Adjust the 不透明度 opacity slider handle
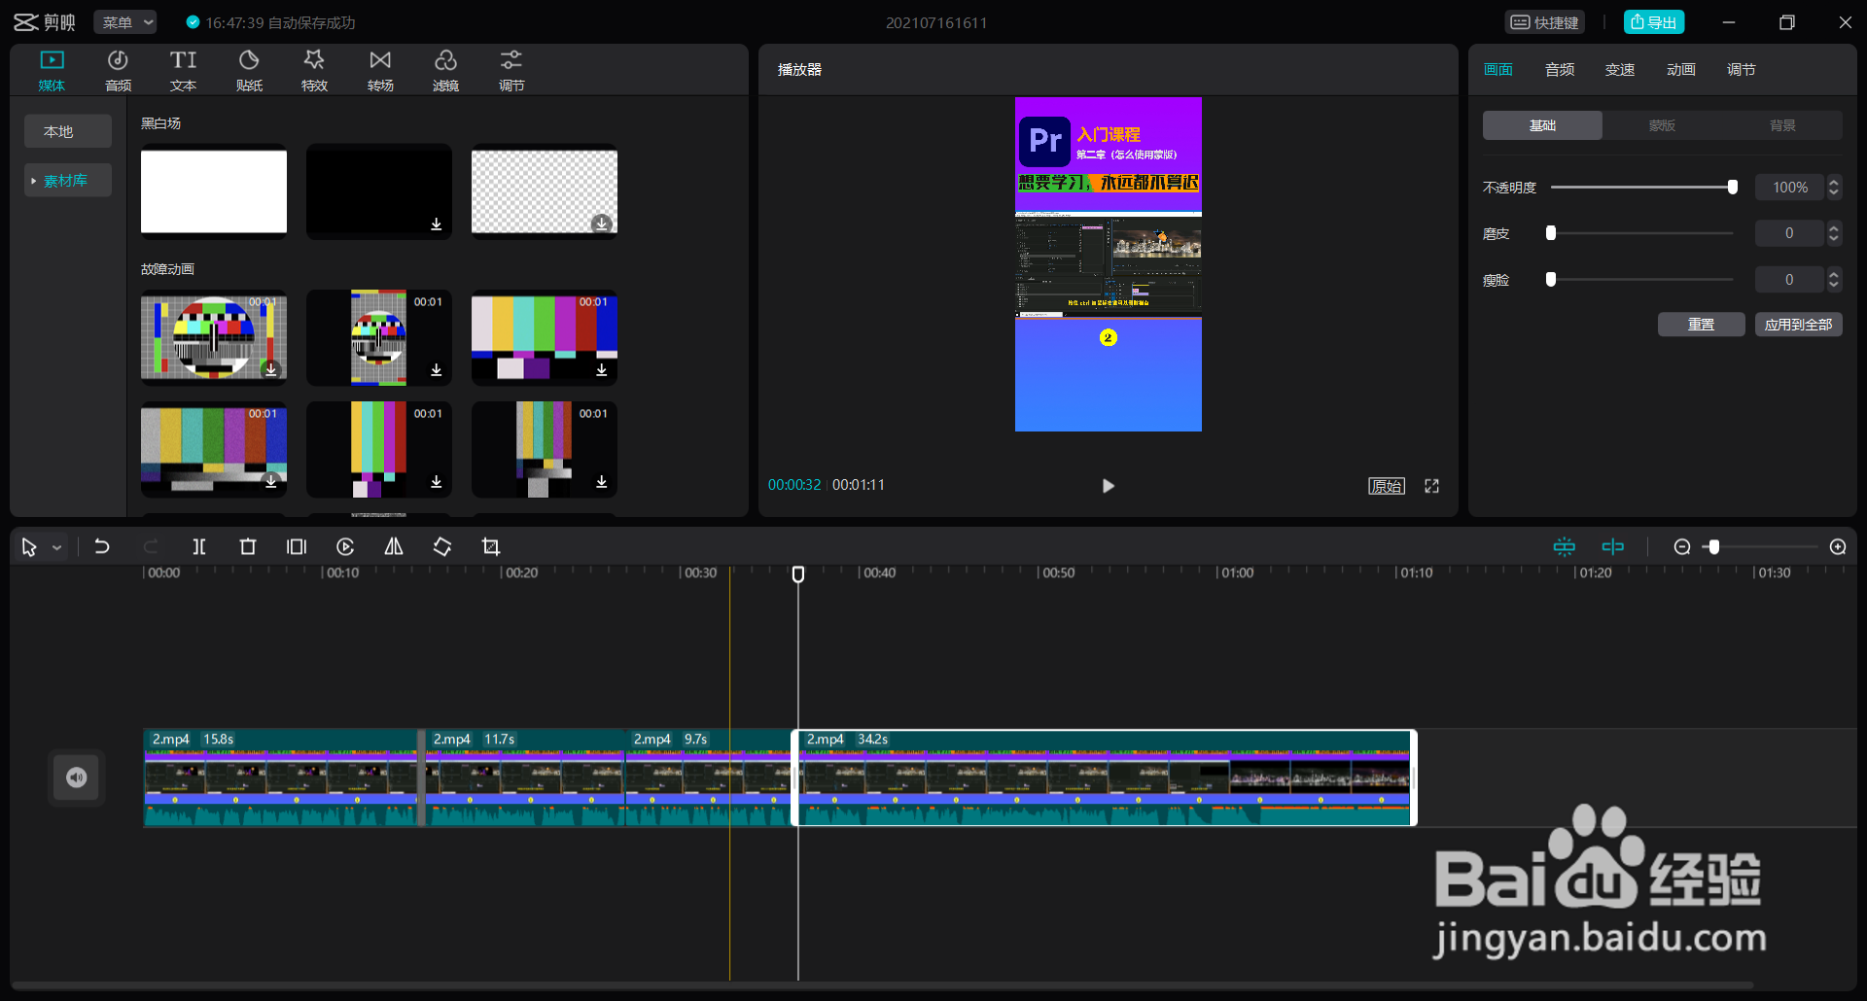The height and width of the screenshot is (1001, 1867). (1733, 188)
